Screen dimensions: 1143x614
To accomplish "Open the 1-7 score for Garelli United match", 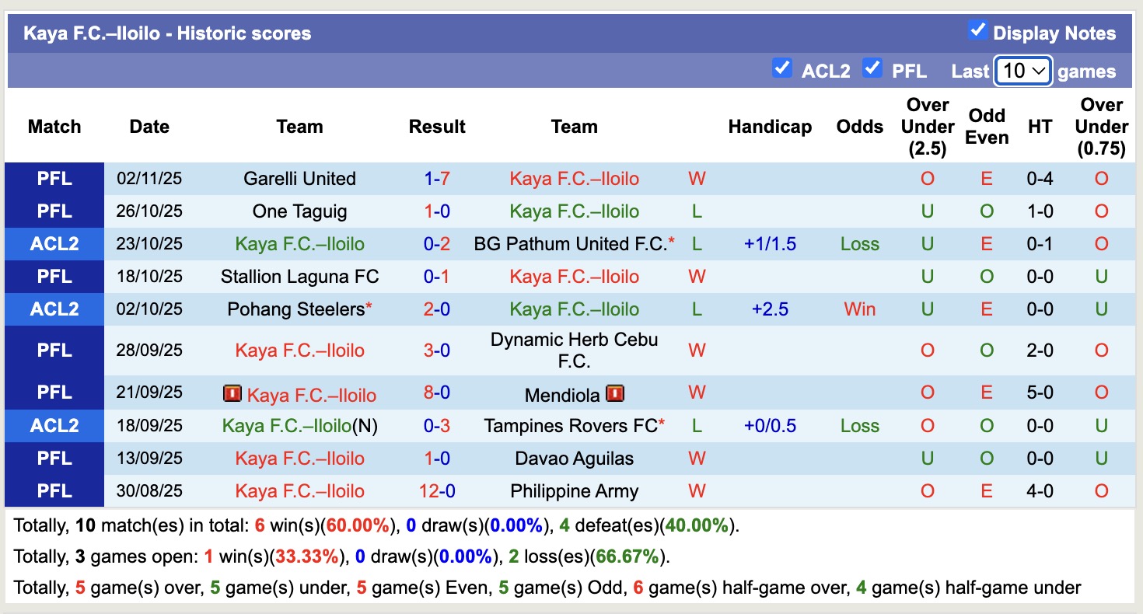I will 437,179.
